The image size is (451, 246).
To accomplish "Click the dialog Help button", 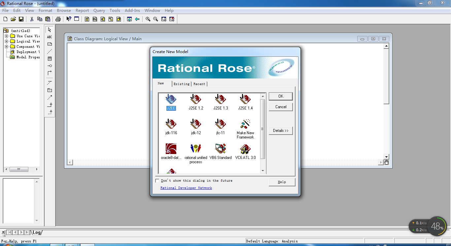I will click(x=282, y=182).
